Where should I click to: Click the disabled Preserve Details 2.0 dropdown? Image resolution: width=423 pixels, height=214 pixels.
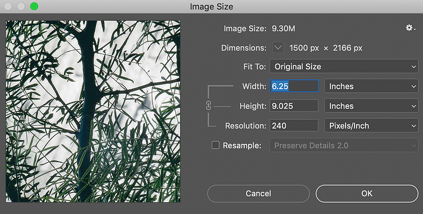[x=344, y=145]
